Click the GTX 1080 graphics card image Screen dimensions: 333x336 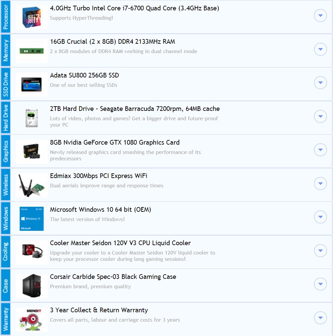coord(32,151)
